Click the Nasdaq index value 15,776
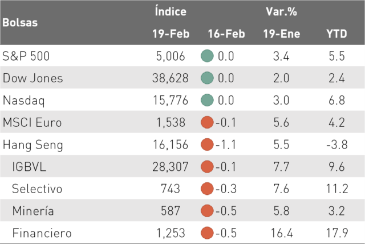Viewport: 365px width, 244px height. 171,101
